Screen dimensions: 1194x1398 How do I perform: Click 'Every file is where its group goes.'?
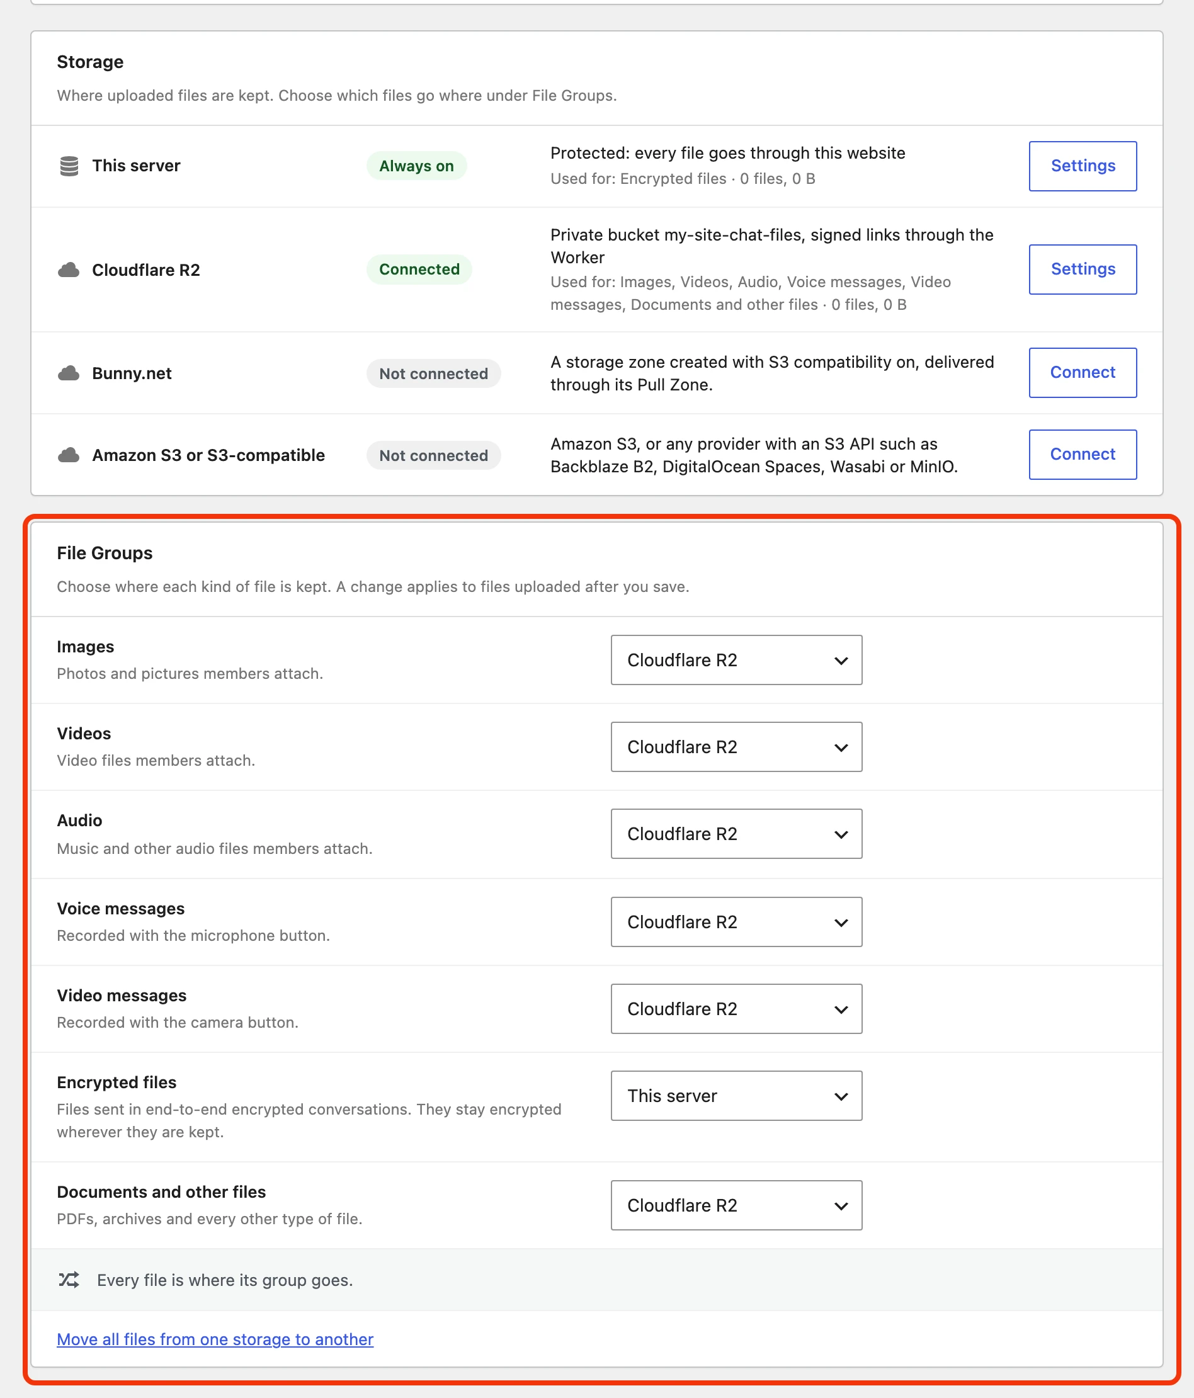coord(225,1280)
